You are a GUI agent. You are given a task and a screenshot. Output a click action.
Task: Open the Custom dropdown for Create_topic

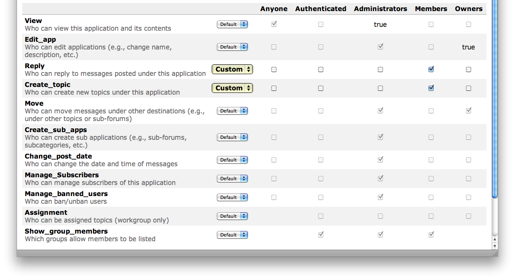click(232, 88)
